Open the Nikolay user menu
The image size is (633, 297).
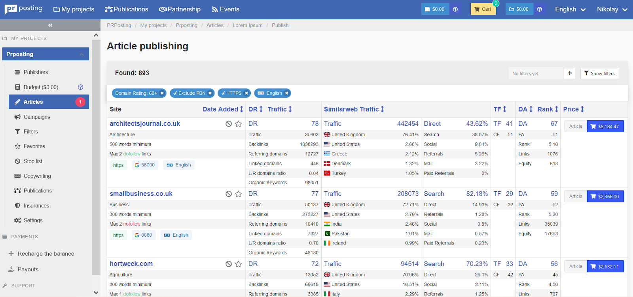(x=612, y=9)
